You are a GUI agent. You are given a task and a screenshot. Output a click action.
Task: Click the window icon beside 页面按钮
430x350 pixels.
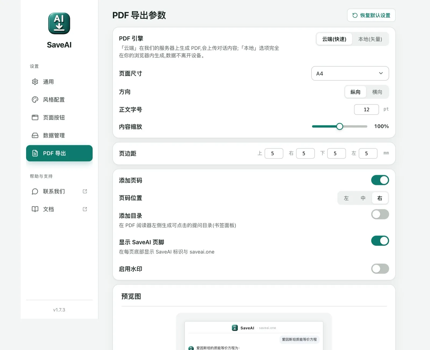pos(35,117)
